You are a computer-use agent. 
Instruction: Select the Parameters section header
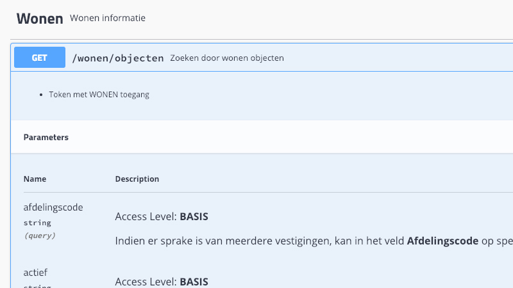tap(46, 137)
